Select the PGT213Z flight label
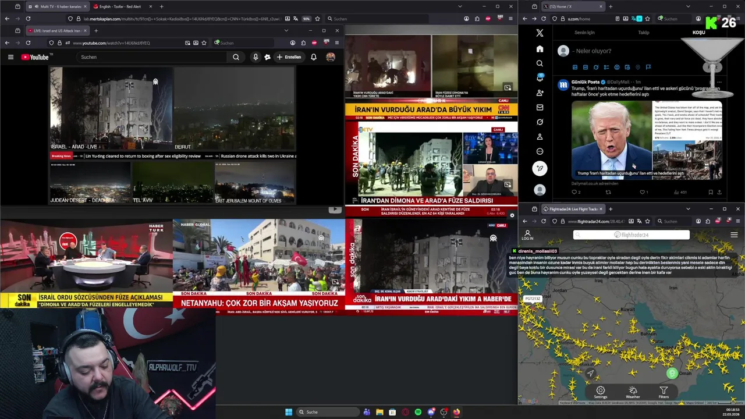 tap(533, 299)
